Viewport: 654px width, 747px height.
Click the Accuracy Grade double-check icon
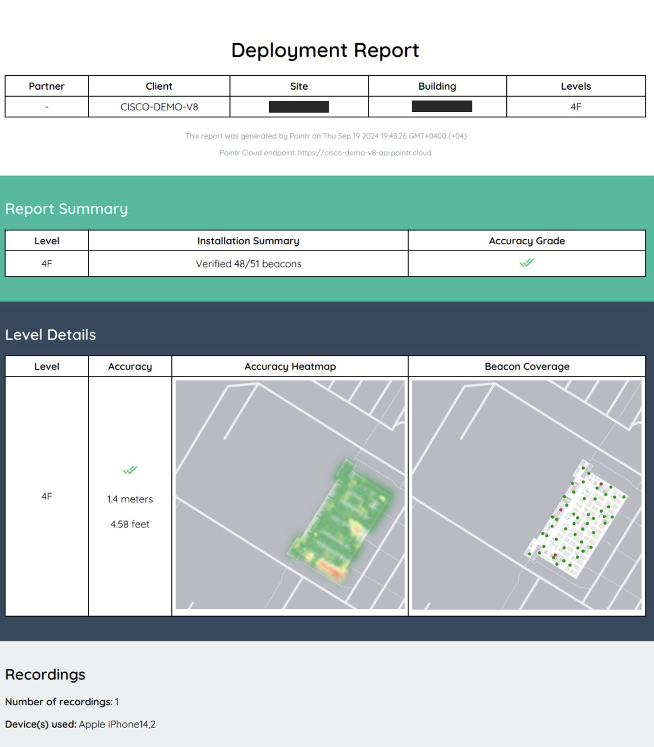point(526,263)
